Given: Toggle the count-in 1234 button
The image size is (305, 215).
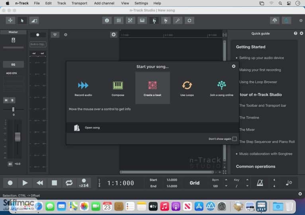Looking at the screenshot, I should (84, 183).
